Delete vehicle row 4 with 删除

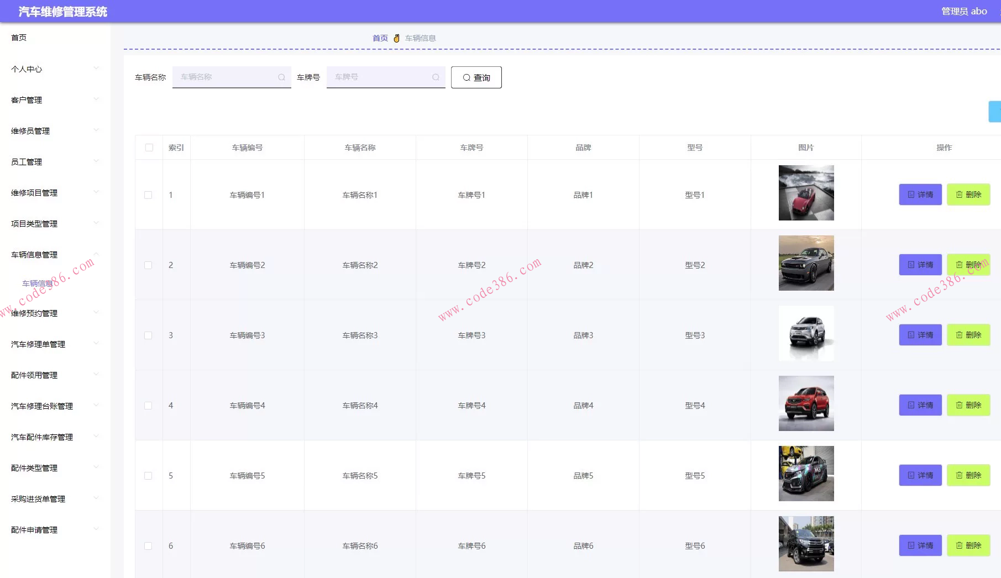(x=968, y=405)
